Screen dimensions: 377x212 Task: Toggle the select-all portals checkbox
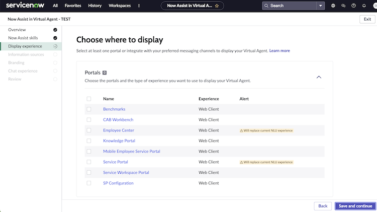pyautogui.click(x=89, y=99)
